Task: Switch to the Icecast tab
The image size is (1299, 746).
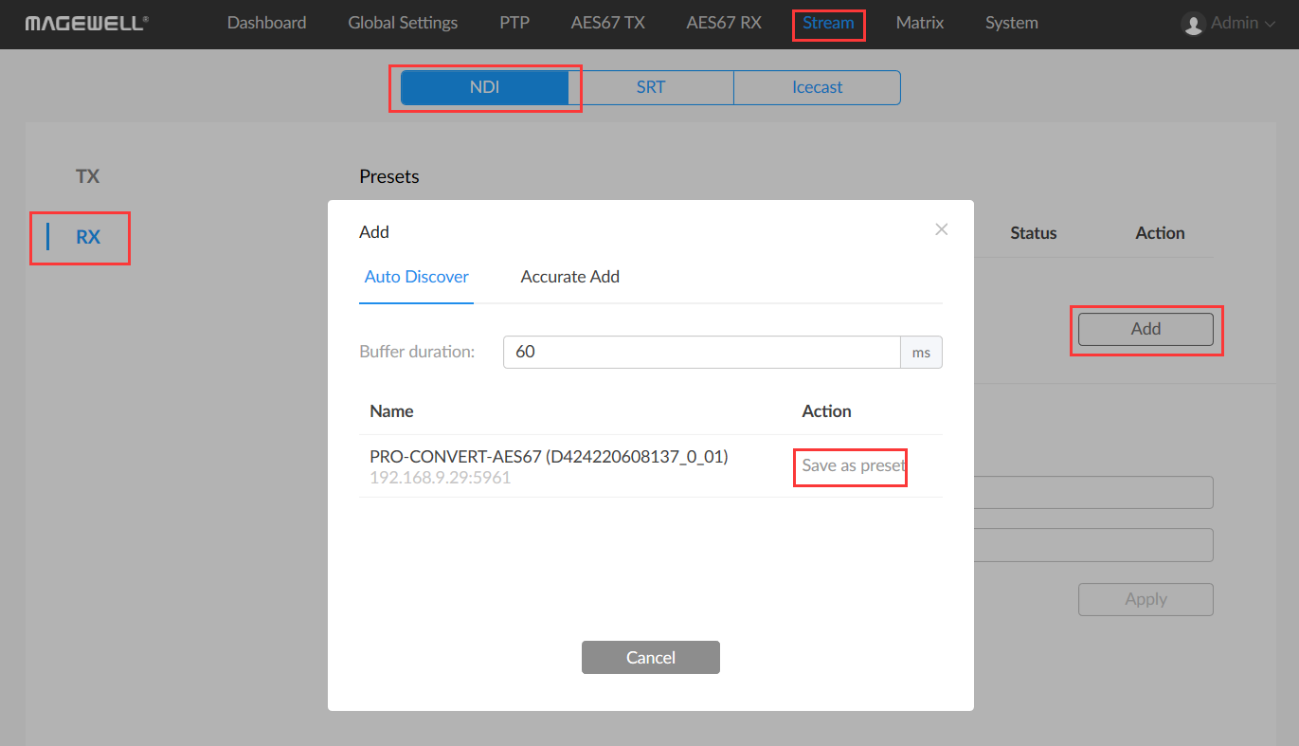Action: tap(816, 86)
